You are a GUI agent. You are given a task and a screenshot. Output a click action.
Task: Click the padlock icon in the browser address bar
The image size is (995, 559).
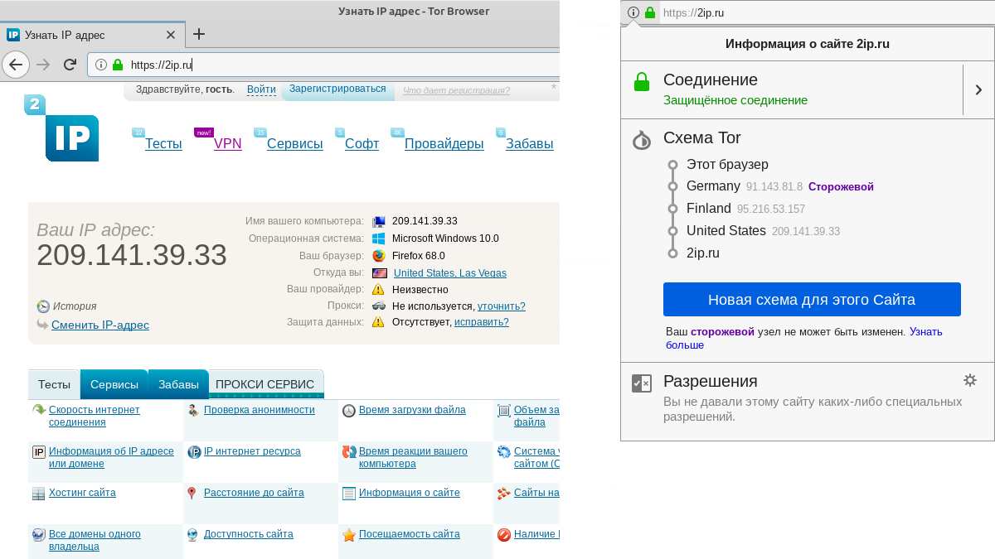click(x=117, y=63)
